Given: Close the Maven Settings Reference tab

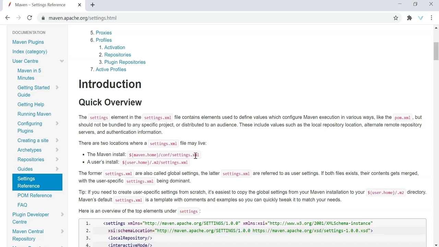Looking at the screenshot, I should click(80, 5).
